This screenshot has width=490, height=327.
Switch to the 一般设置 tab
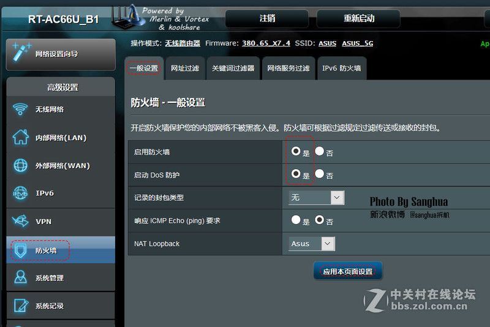pos(144,68)
